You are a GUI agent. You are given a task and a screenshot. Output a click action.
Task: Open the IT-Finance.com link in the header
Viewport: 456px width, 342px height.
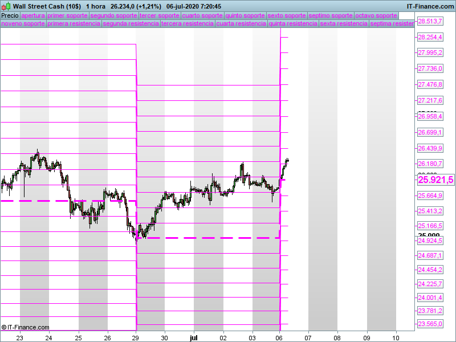pos(430,6)
